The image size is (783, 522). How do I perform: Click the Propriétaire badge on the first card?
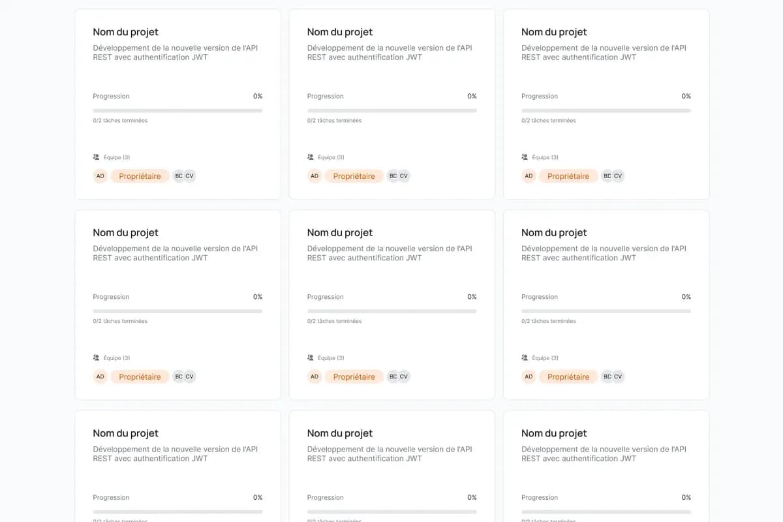click(140, 176)
